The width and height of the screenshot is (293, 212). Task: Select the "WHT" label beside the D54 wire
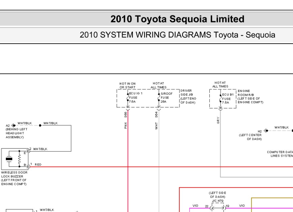pos(156,126)
